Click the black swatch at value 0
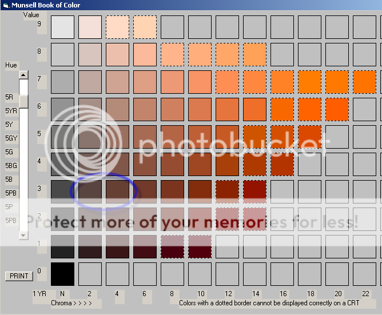Screen dimensions: 382x315 62,273
